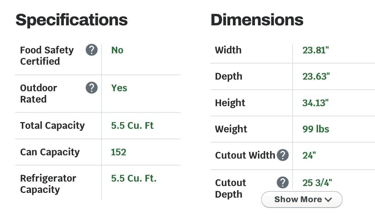The image size is (375, 220).
Task: Show help tooltip for Cutout Width
Action: coord(283,155)
